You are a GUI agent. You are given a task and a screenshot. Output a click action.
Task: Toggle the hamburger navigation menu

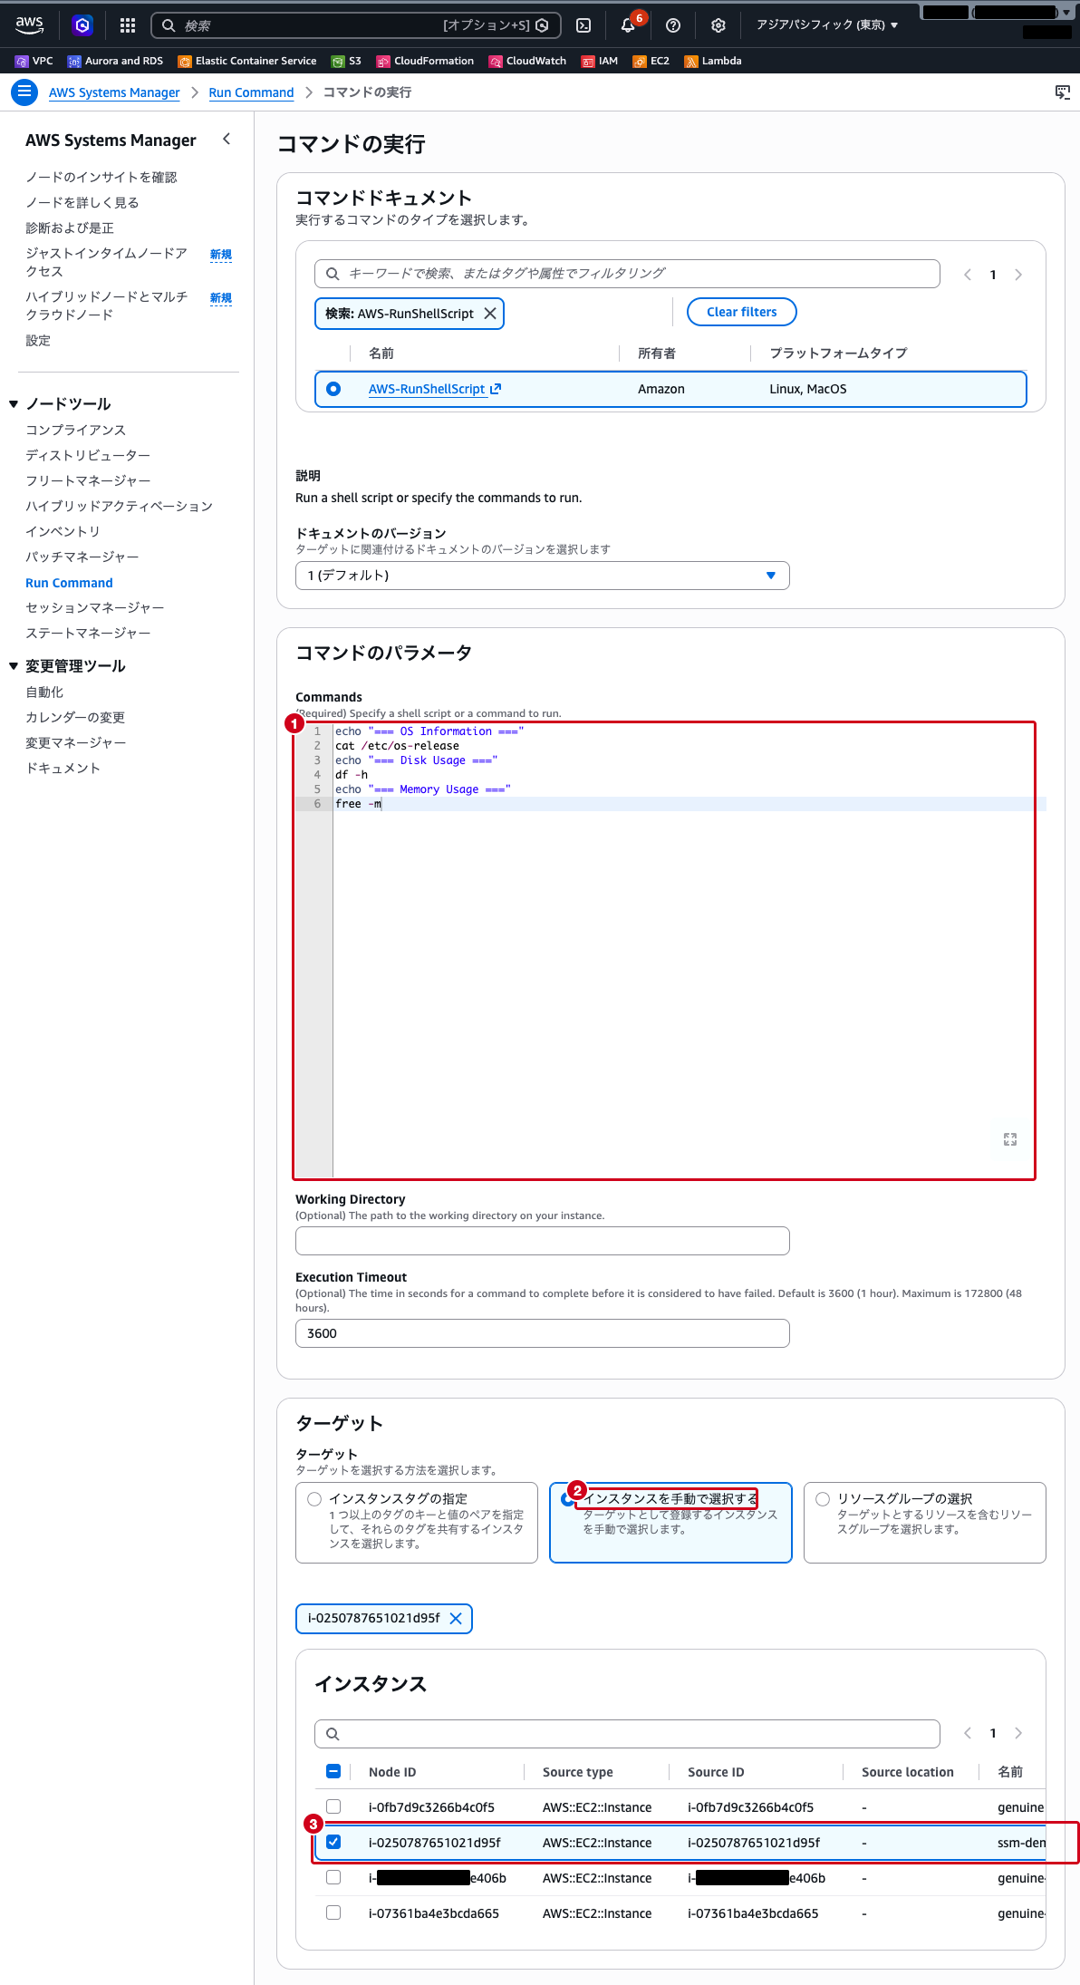pos(24,92)
